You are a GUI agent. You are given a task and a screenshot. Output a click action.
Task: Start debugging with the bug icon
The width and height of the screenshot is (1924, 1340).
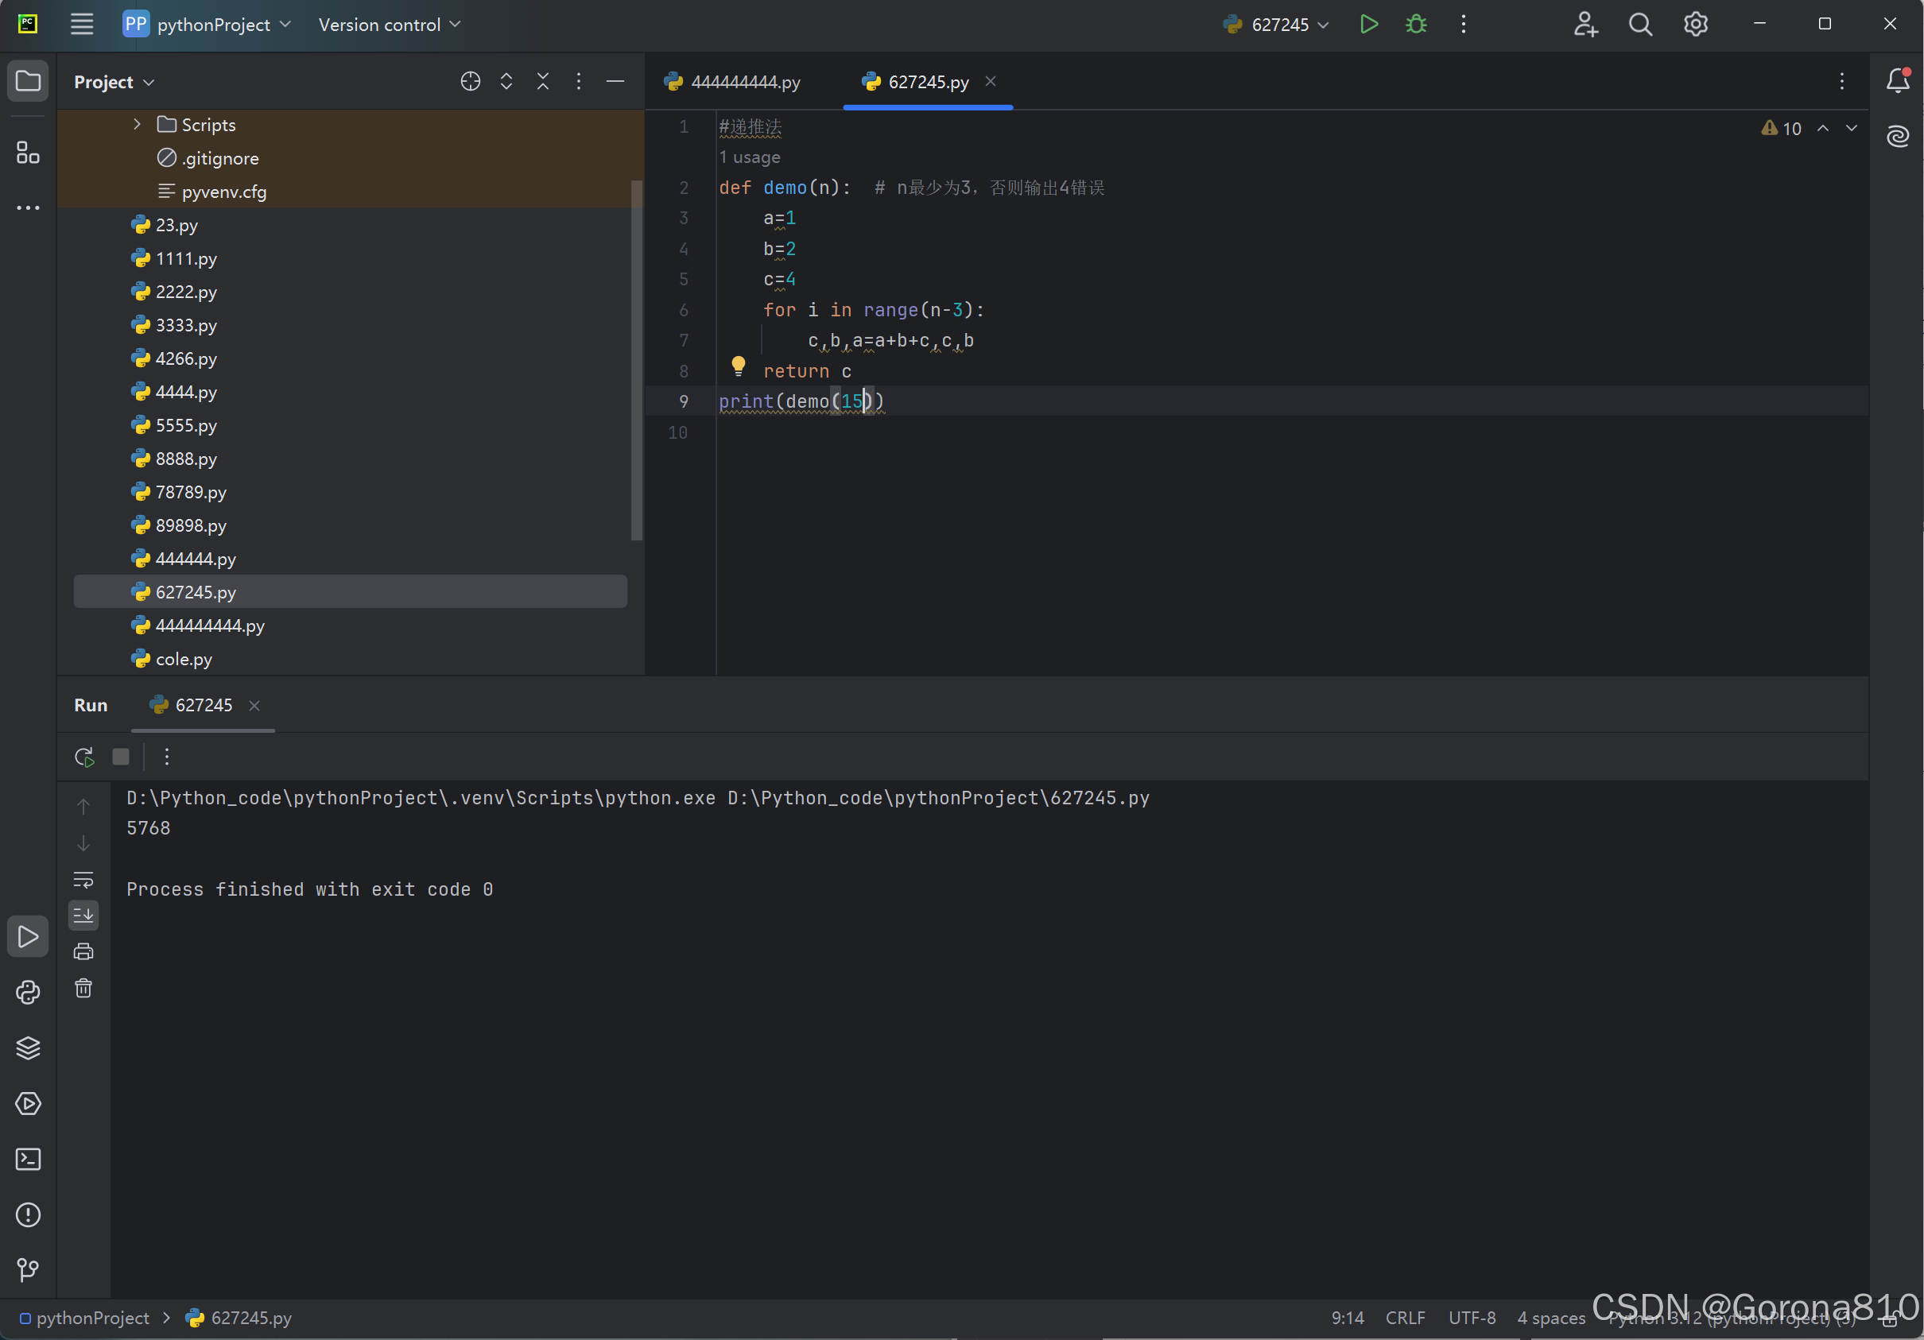coord(1415,25)
